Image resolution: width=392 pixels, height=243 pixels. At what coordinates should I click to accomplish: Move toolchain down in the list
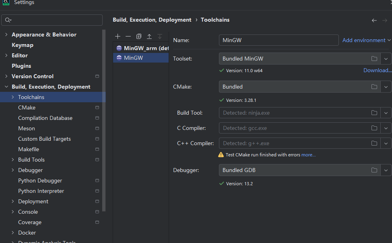click(160, 36)
